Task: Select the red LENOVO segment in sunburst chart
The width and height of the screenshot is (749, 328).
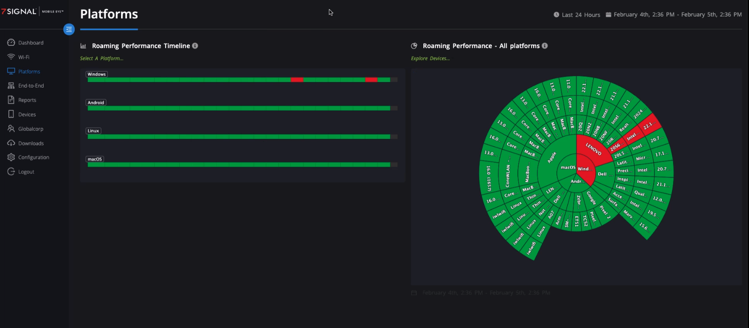Action: pos(594,149)
